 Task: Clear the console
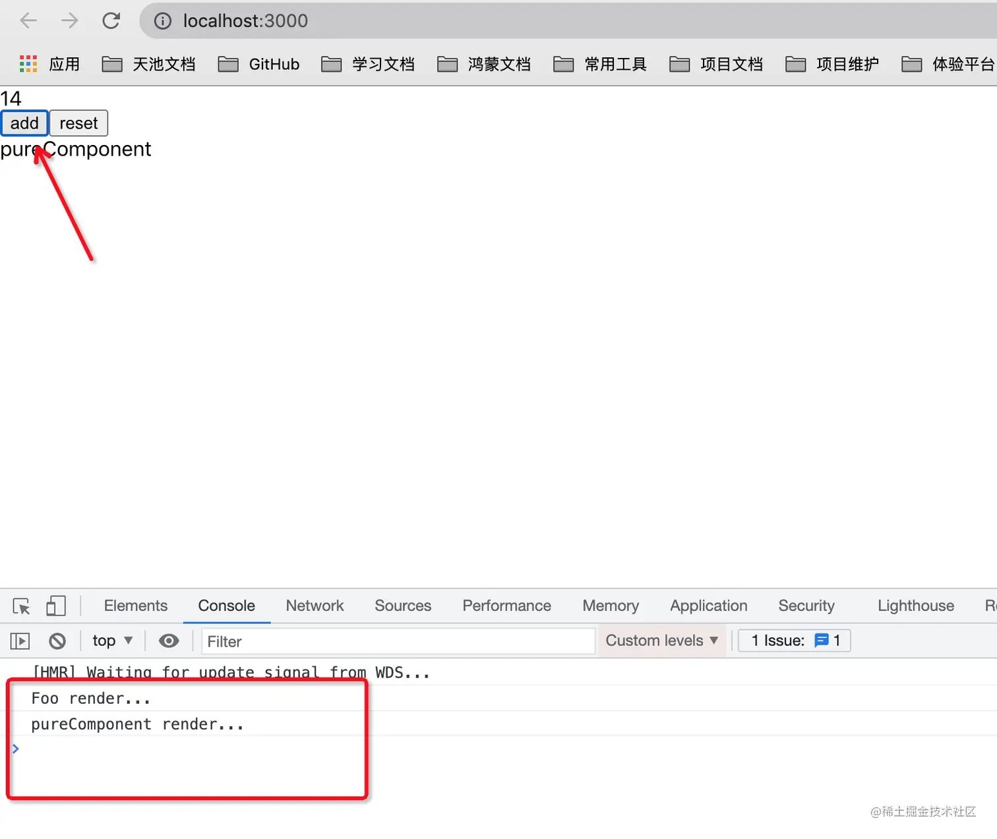tap(57, 641)
